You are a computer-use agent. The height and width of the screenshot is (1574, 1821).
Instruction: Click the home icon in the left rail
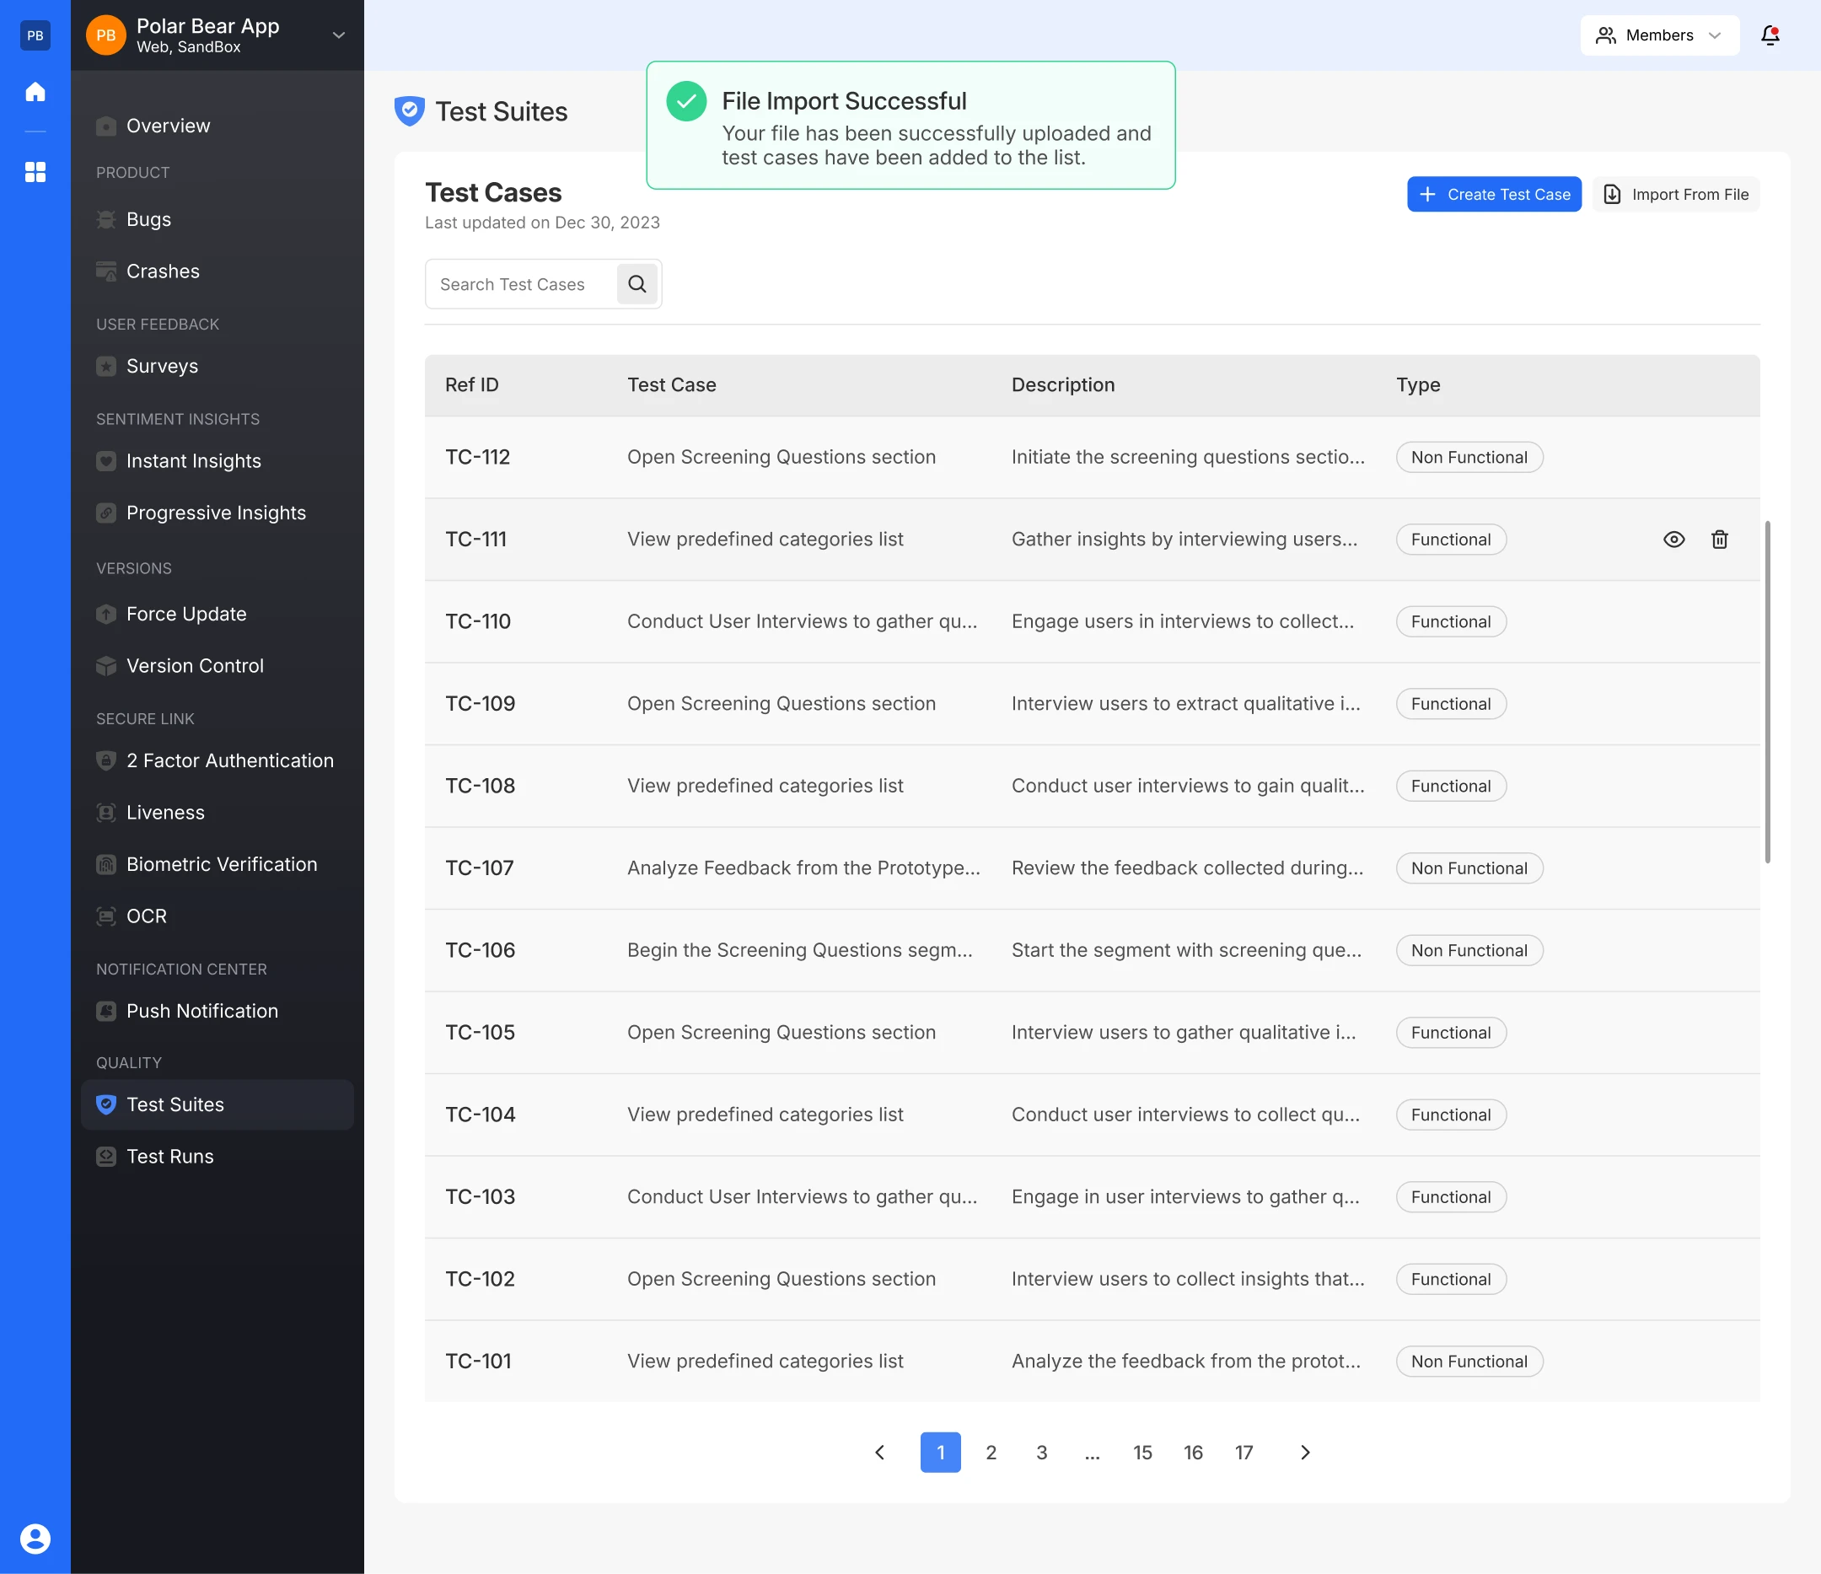click(x=35, y=91)
